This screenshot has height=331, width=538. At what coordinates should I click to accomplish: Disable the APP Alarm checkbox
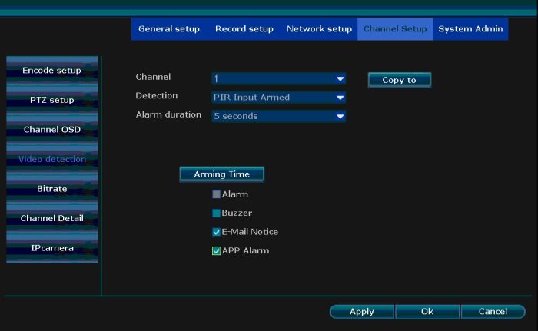(217, 250)
